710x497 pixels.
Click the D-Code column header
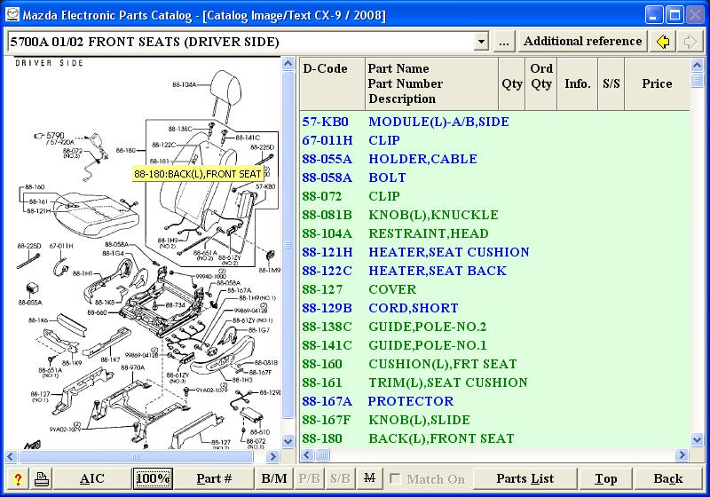point(332,83)
